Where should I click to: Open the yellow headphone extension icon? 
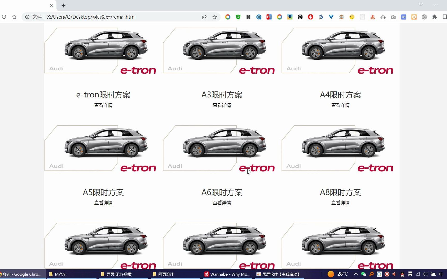coord(352,17)
